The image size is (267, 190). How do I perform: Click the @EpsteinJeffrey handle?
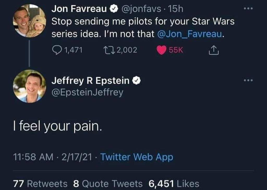coord(87,92)
